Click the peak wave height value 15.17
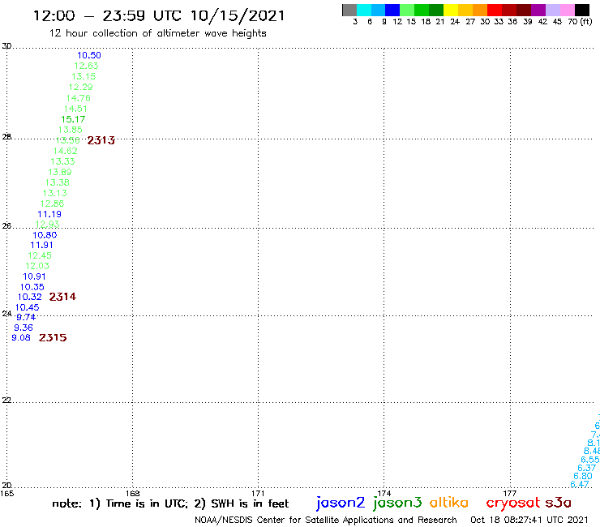Image resolution: width=600 pixels, height=527 pixels. pos(73,119)
